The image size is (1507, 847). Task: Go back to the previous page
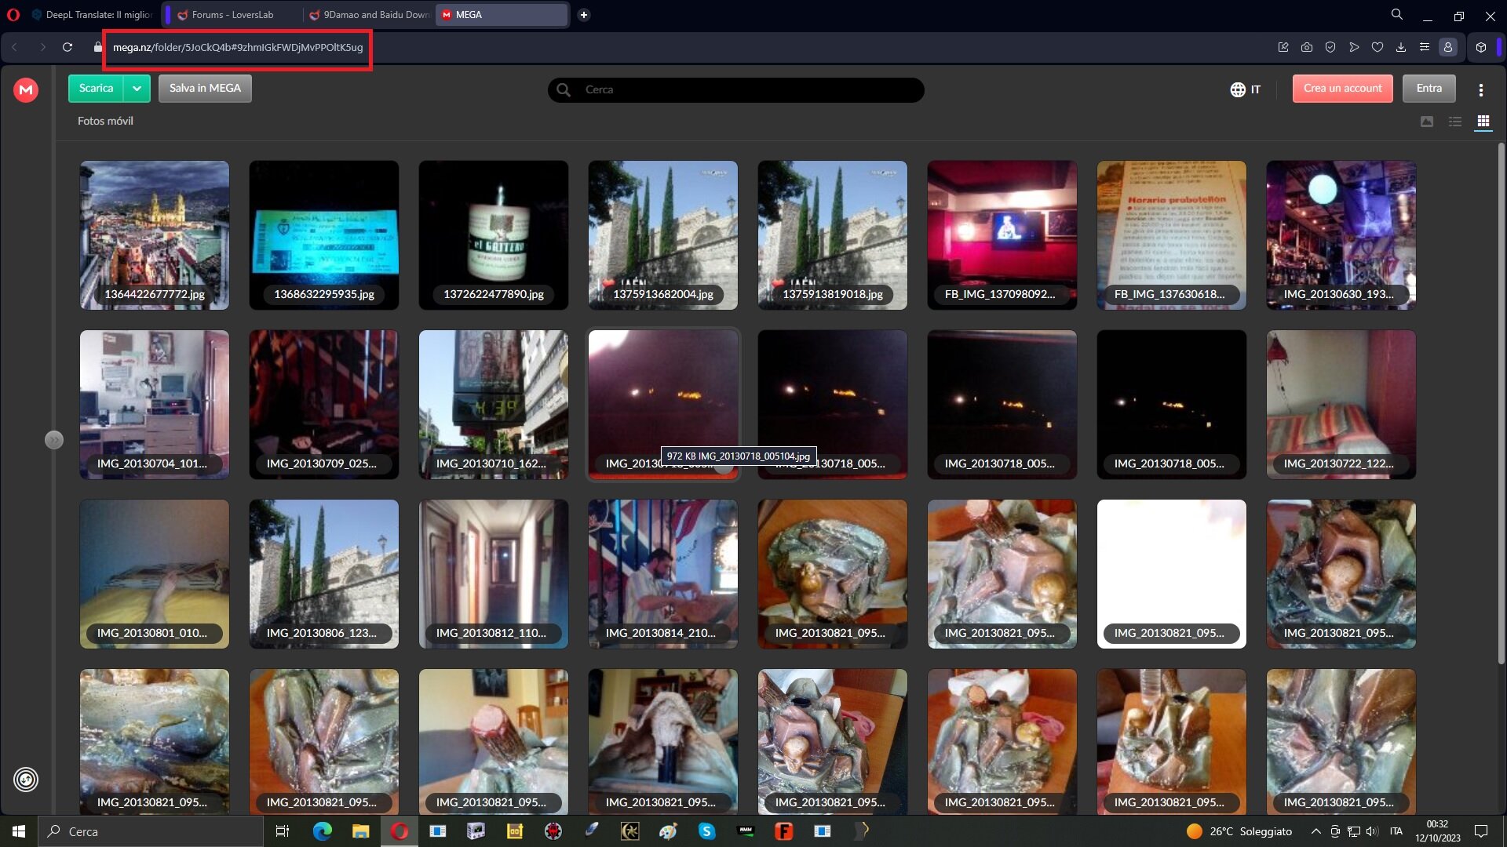point(14,47)
